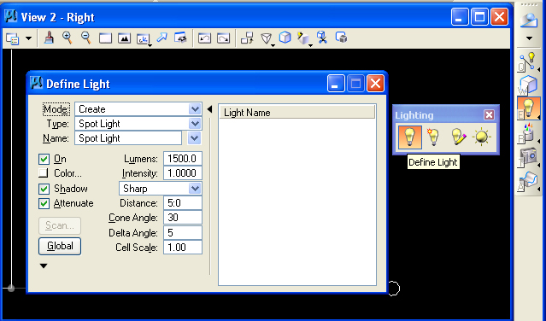Select the Q task icon with bulb and line
The height and width of the screenshot is (321, 546).
[x=528, y=62]
